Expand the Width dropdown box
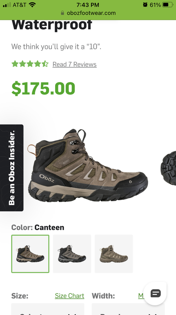This screenshot has height=315, width=176. [128, 309]
